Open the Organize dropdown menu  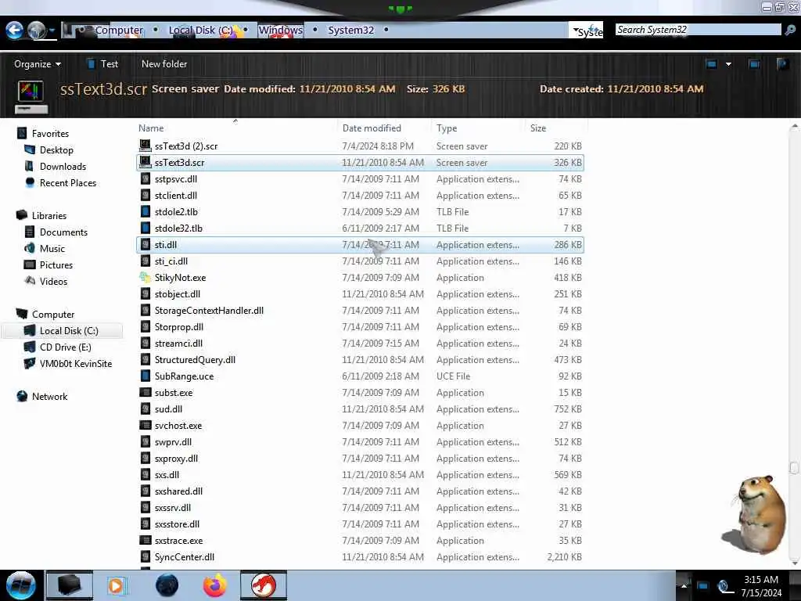38,64
